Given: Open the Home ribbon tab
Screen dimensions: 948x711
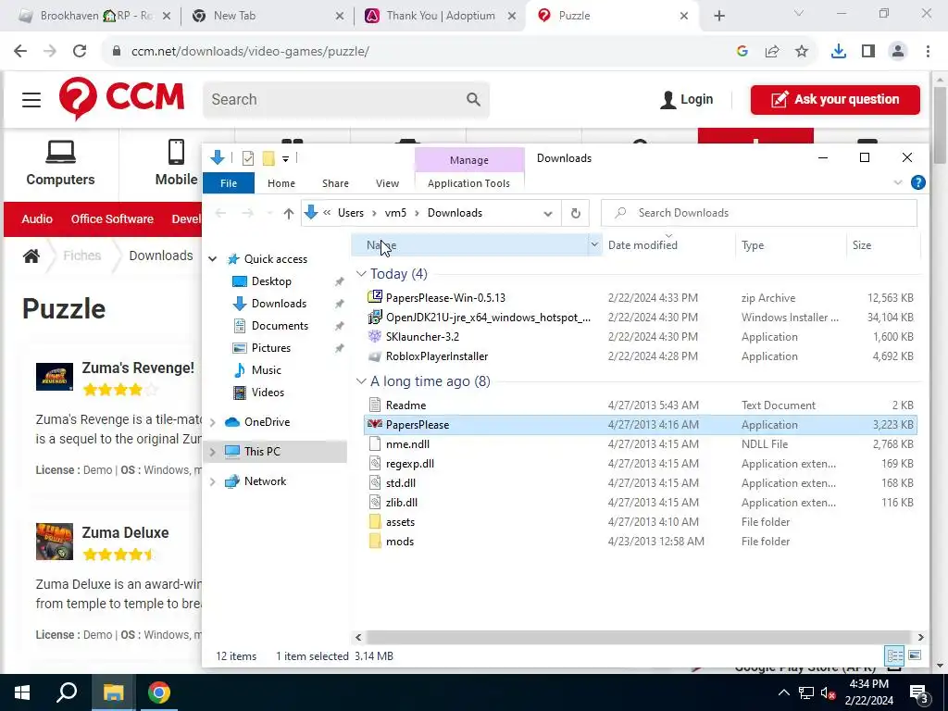Looking at the screenshot, I should click(281, 183).
